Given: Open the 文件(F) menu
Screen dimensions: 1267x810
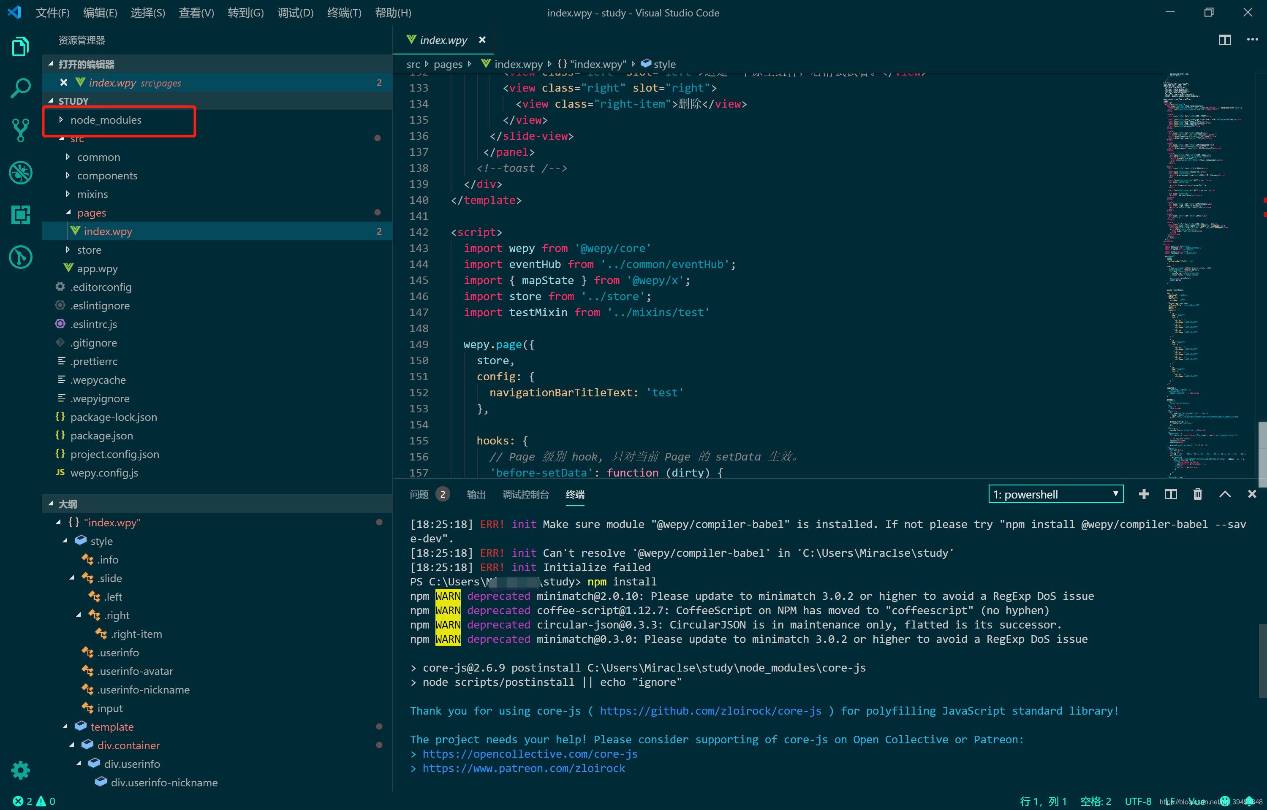Looking at the screenshot, I should pyautogui.click(x=53, y=13).
